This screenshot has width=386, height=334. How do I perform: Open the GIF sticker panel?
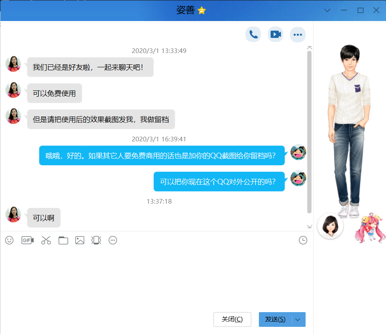point(27,240)
